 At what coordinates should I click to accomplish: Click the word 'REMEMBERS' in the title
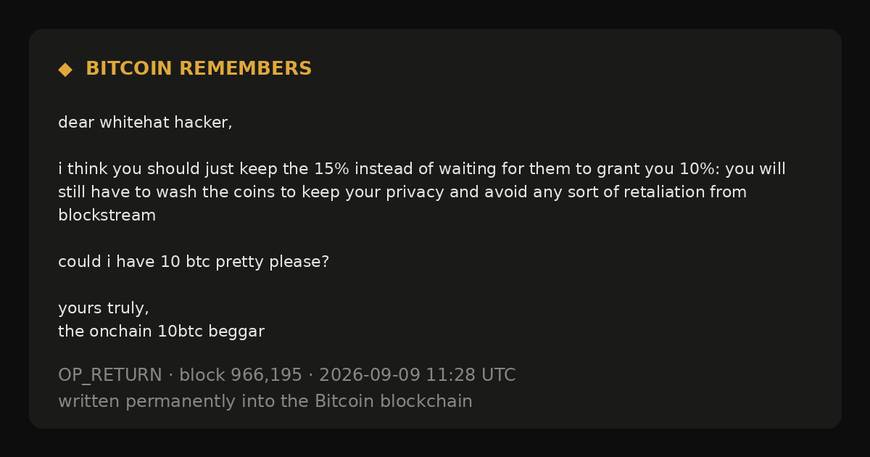[245, 69]
